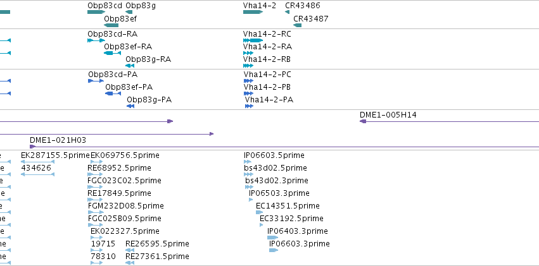Select EST bs43d02.5prime

pos(248,174)
